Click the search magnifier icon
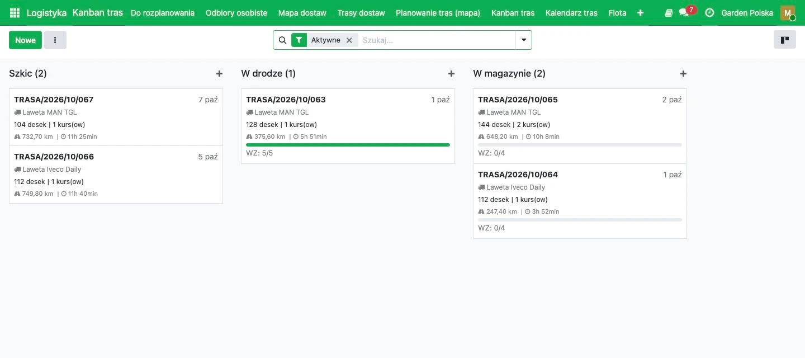Screen dimensions: 805x358 (282, 40)
